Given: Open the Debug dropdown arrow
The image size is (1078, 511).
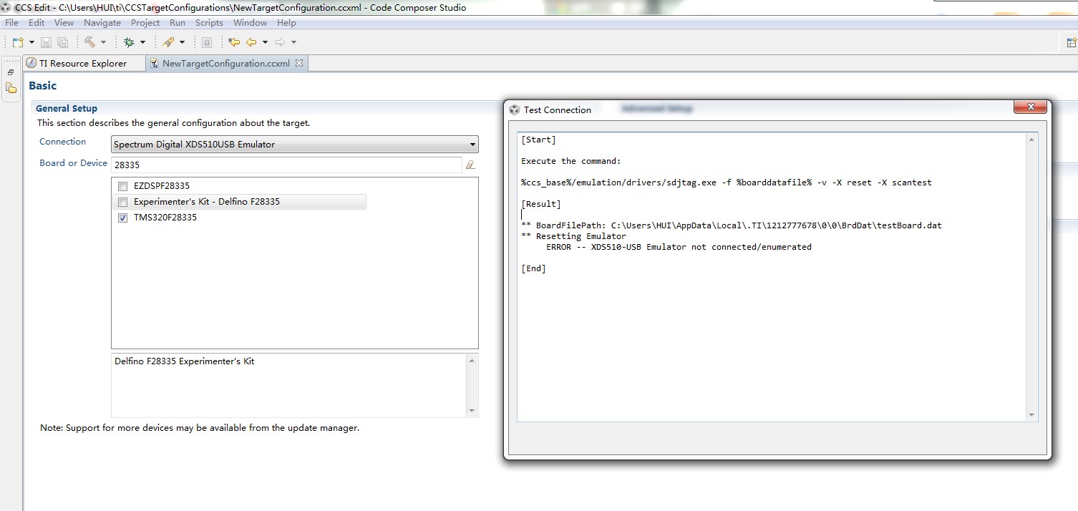Looking at the screenshot, I should coord(142,43).
